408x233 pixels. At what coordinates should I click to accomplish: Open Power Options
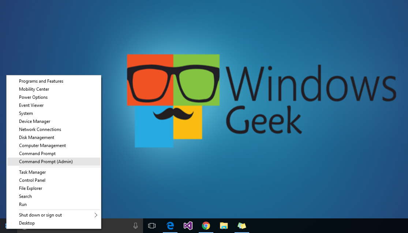click(x=33, y=97)
